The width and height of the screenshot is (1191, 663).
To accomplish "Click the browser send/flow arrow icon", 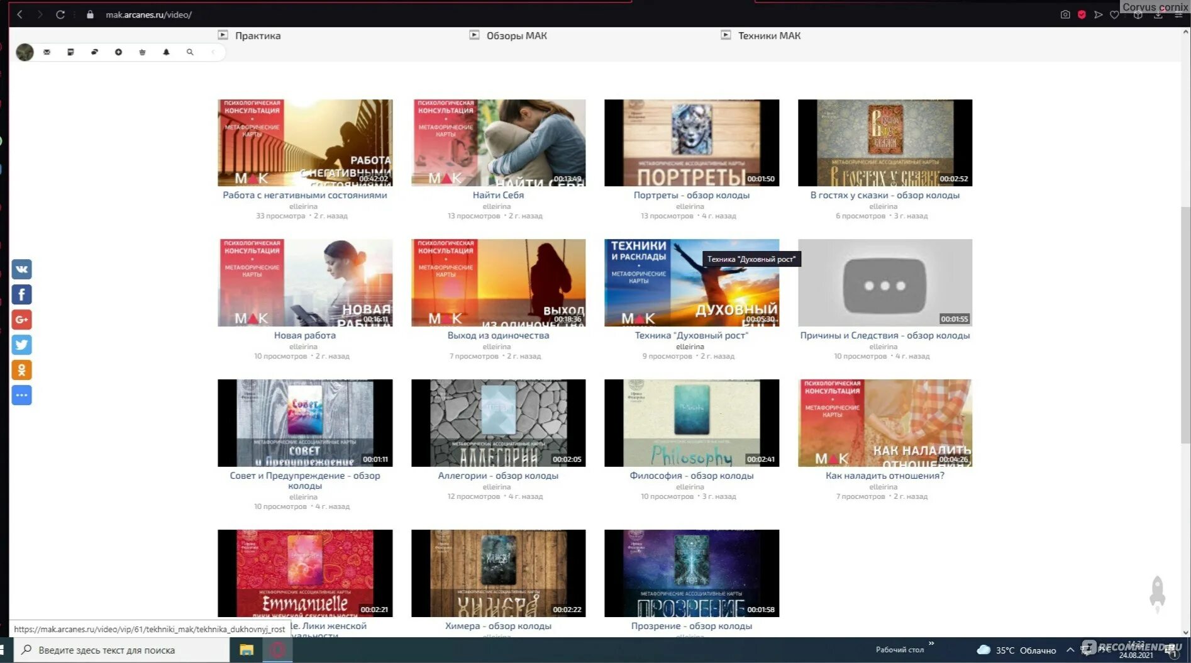I will pos(1098,14).
